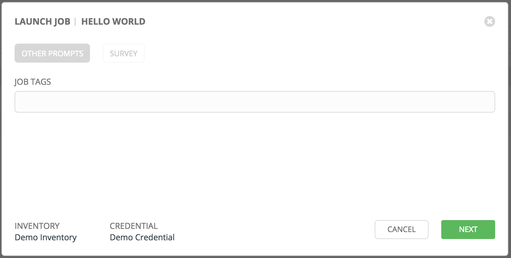Screen dimensions: 511x258
Task: Place the cursor in the empty tags box
Action: (x=255, y=102)
